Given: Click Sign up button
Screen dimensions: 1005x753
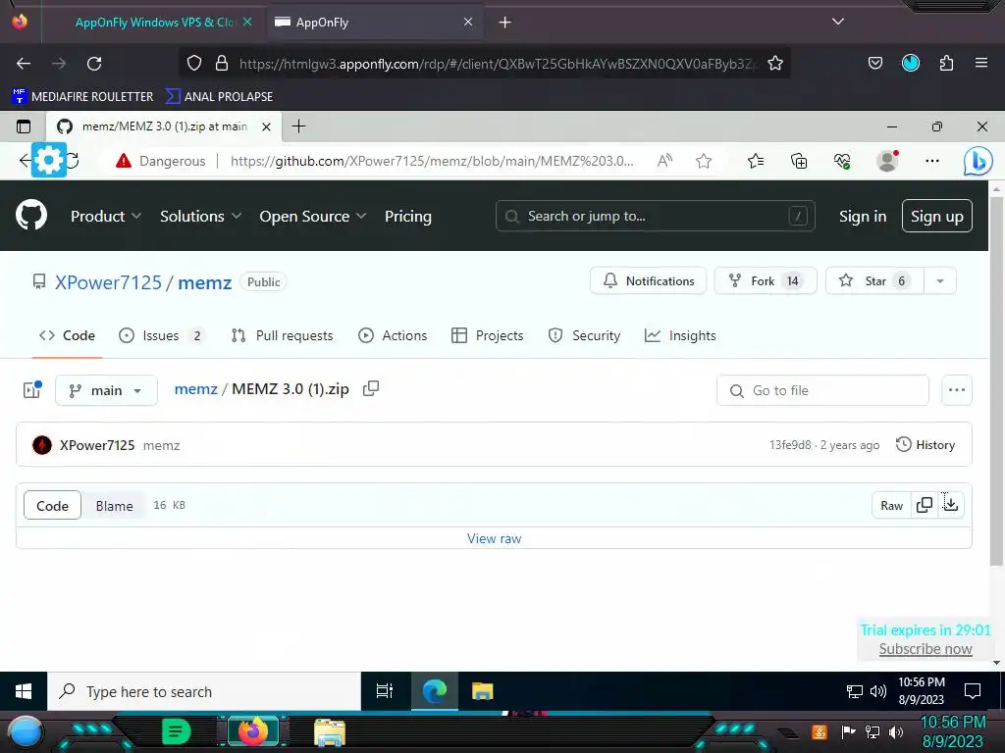Looking at the screenshot, I should pos(937,216).
